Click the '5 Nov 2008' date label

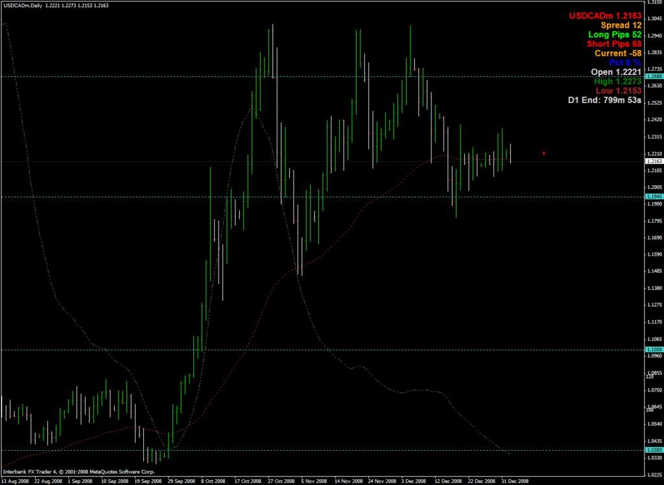314,481
